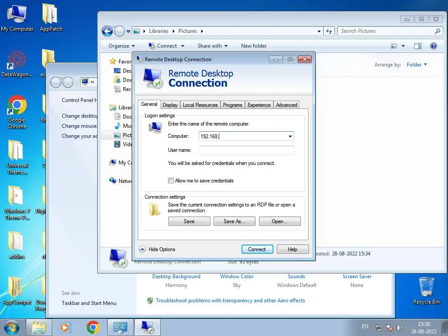Switch to the Experience tab

pos(259,105)
